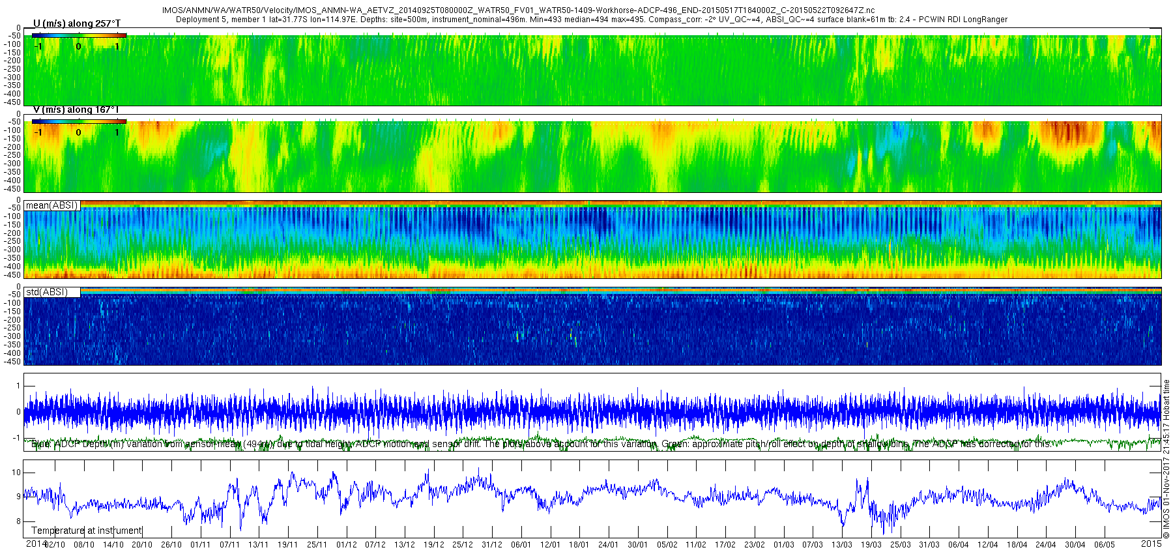Click the '26/10' date tick label

(x=171, y=545)
